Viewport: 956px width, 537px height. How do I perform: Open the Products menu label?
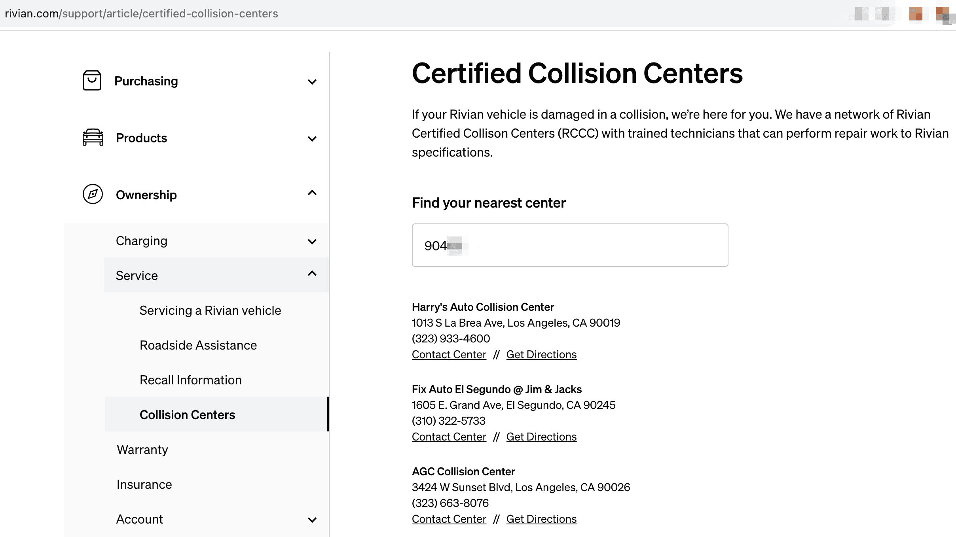141,138
